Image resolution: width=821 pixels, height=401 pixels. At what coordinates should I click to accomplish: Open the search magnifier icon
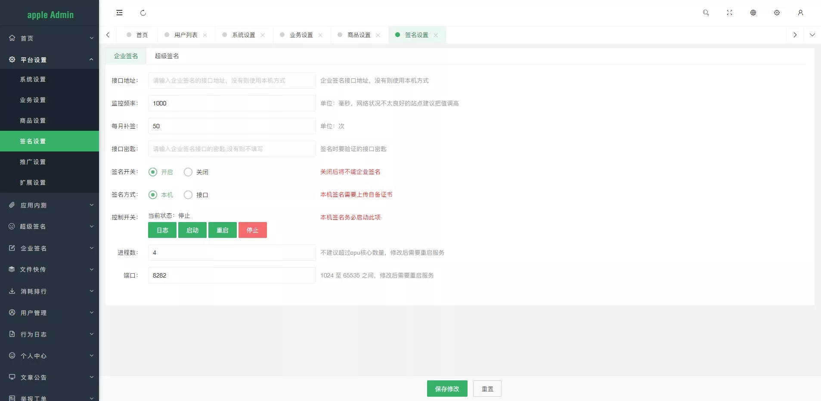click(x=706, y=13)
